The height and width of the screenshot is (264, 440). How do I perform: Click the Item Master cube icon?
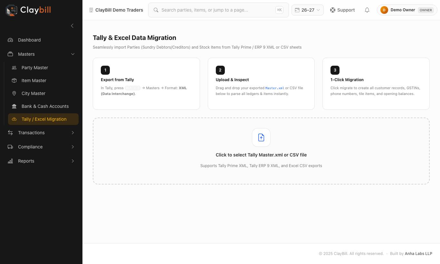pos(14,80)
